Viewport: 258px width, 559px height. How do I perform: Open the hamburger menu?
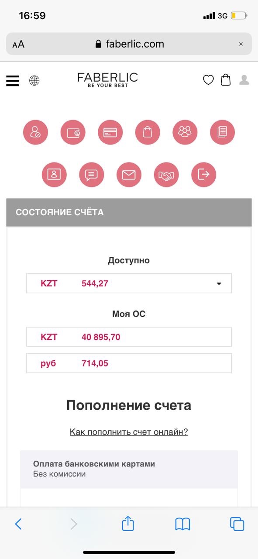point(13,80)
